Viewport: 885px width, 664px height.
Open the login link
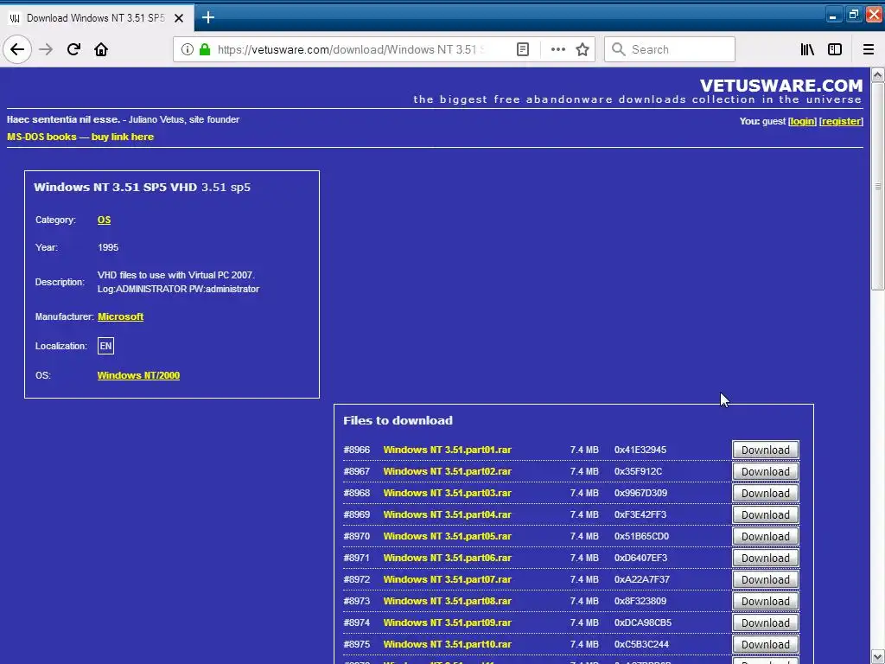[x=802, y=121]
